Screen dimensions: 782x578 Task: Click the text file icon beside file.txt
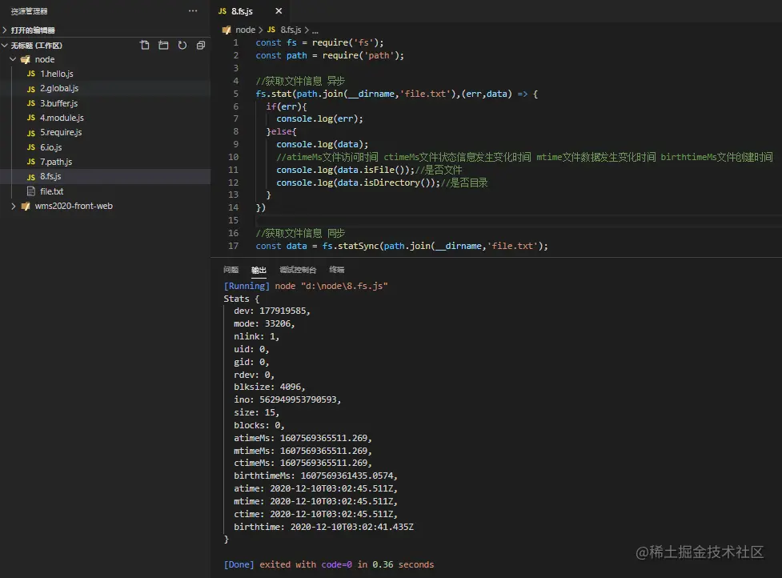coord(31,191)
